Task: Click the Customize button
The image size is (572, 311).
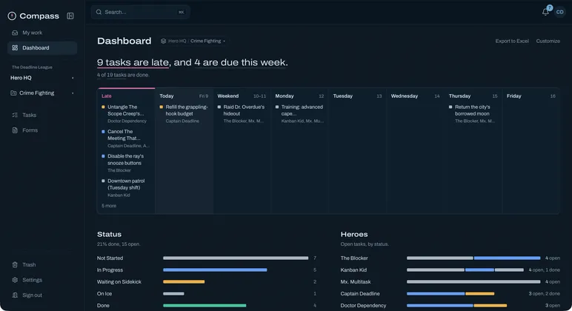Action: [x=548, y=41]
